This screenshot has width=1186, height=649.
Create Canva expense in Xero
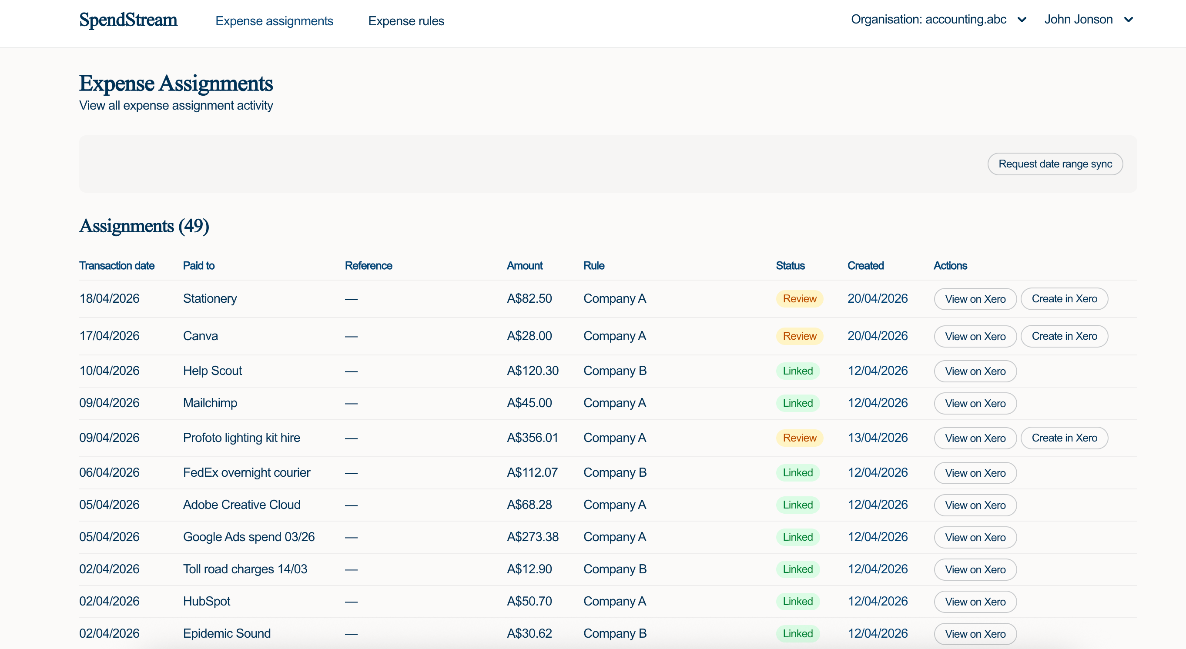[x=1064, y=336]
